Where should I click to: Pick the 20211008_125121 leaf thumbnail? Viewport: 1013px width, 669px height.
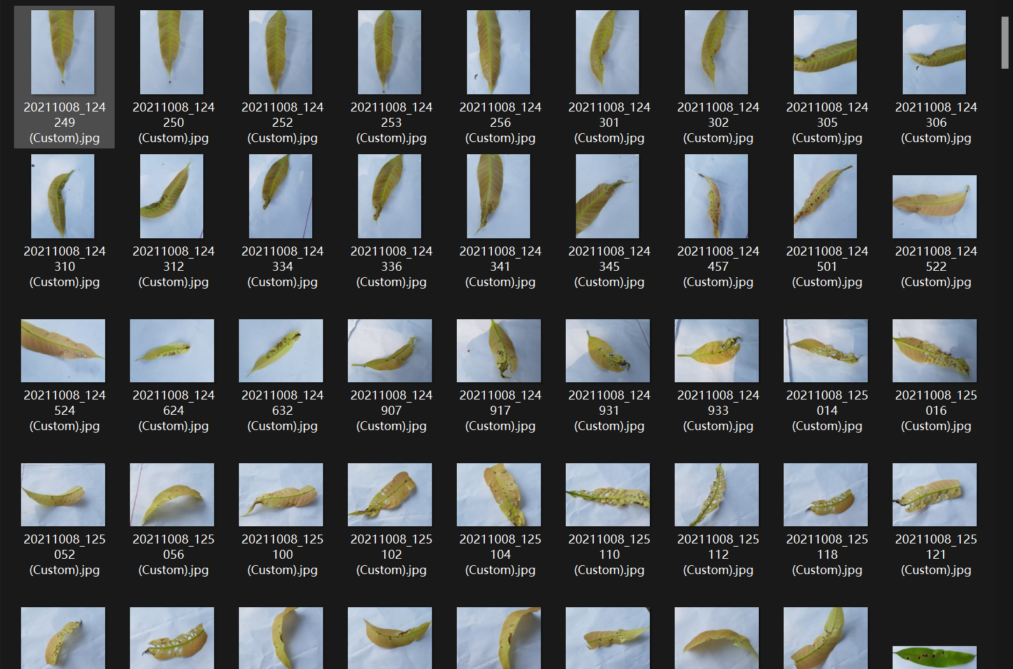[935, 494]
